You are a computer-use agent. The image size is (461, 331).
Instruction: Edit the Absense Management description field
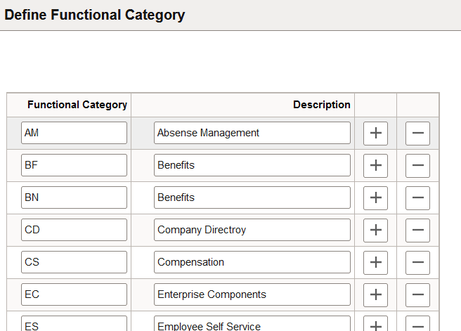pyautogui.click(x=252, y=133)
